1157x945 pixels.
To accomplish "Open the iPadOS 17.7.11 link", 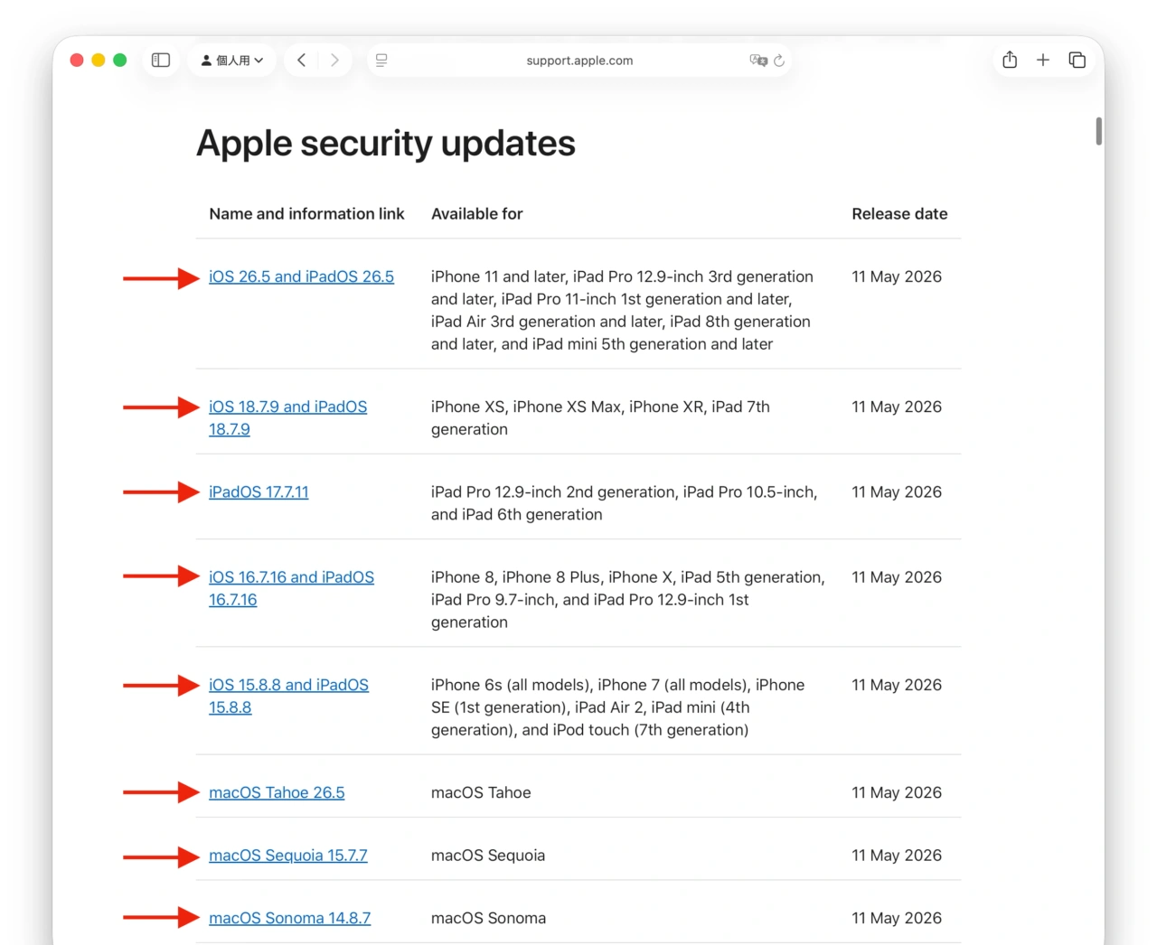I will 259,491.
